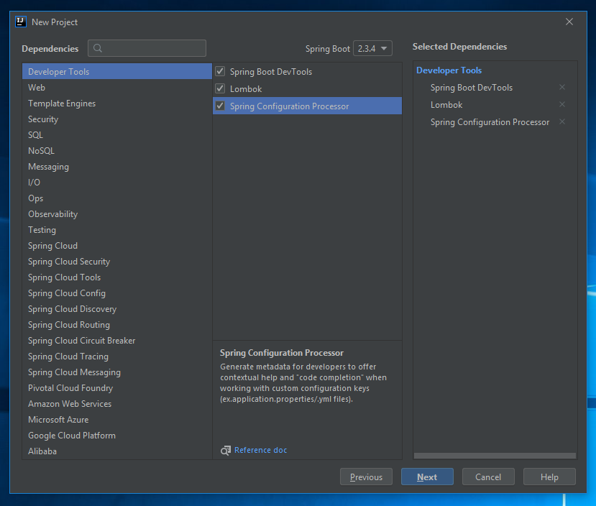Open the Reference doc link

261,450
